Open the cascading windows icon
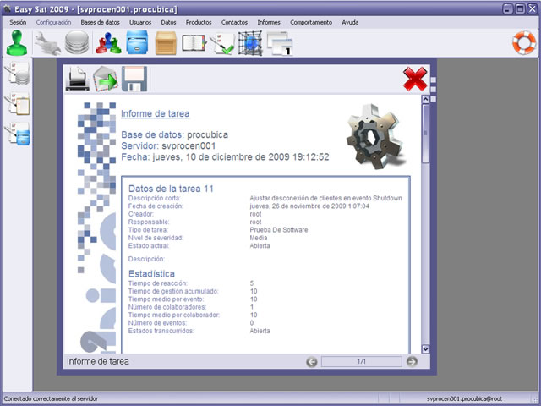 pos(280,43)
